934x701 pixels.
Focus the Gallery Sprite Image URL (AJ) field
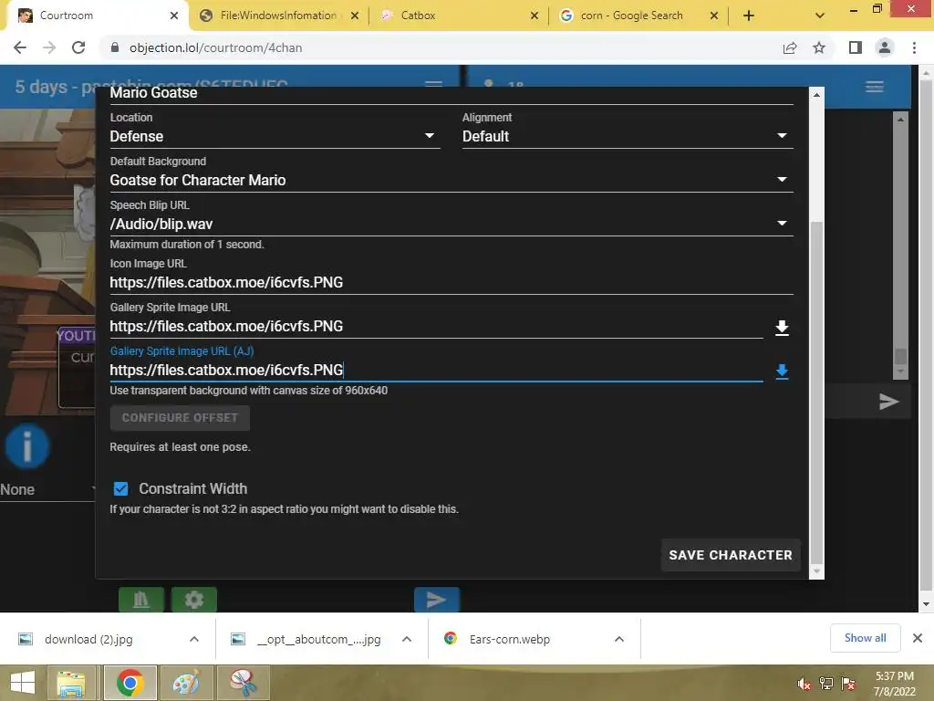click(x=436, y=371)
